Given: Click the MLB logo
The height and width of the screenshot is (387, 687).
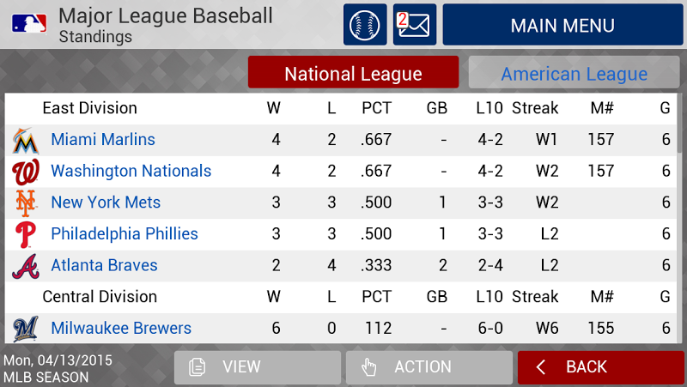Looking at the screenshot, I should 29,24.
